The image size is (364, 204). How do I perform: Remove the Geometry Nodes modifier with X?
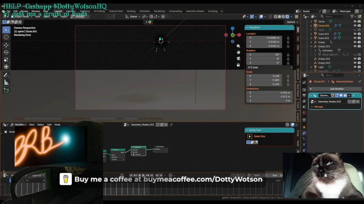click(x=353, y=95)
